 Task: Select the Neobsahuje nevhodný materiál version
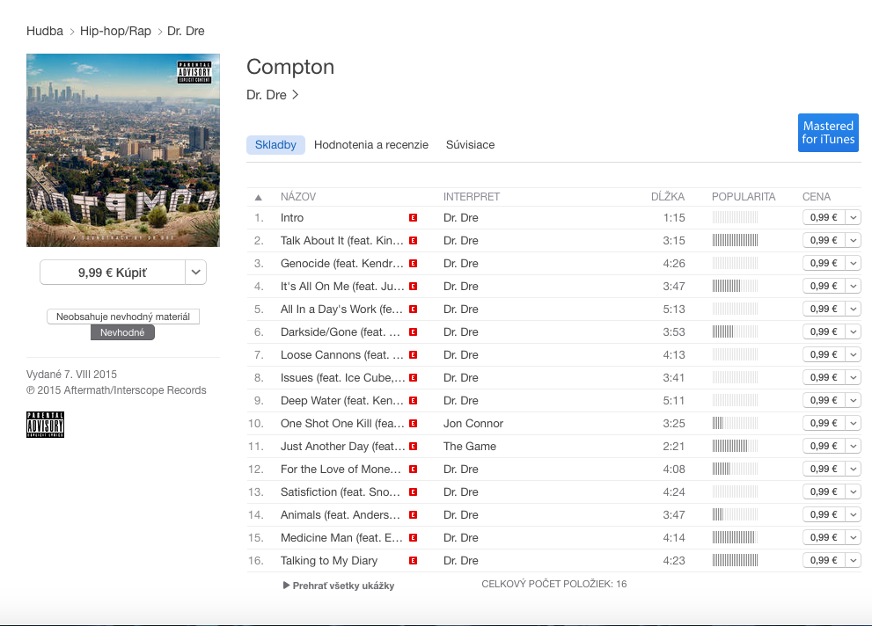123,317
